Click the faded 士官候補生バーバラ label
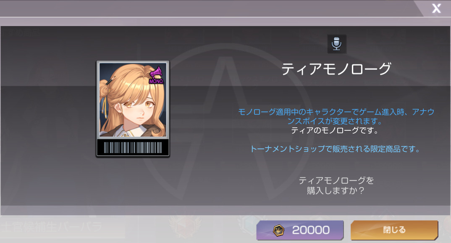Image resolution: width=451 pixels, height=243 pixels. point(51,227)
